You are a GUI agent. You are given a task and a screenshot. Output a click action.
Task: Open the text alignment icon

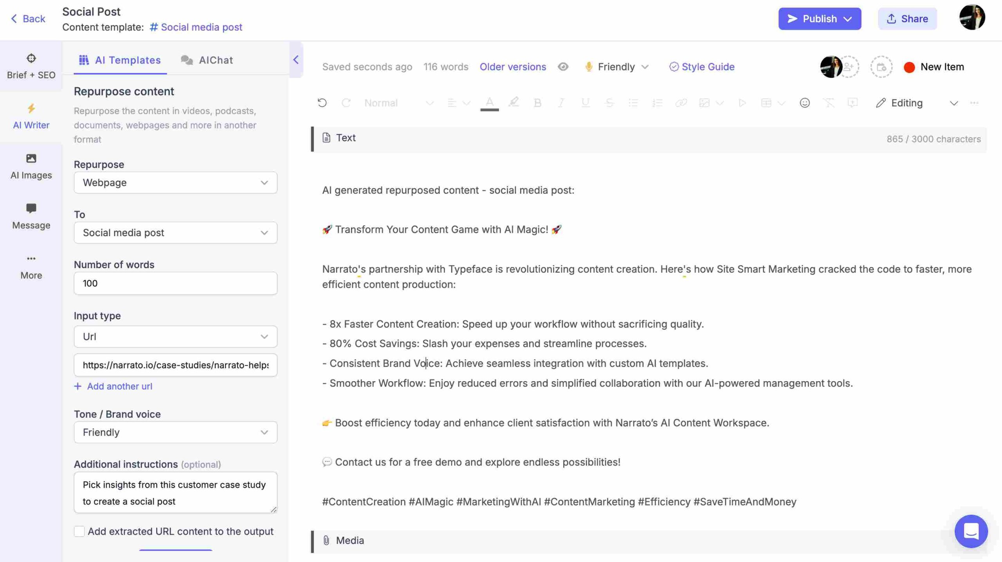coord(452,103)
